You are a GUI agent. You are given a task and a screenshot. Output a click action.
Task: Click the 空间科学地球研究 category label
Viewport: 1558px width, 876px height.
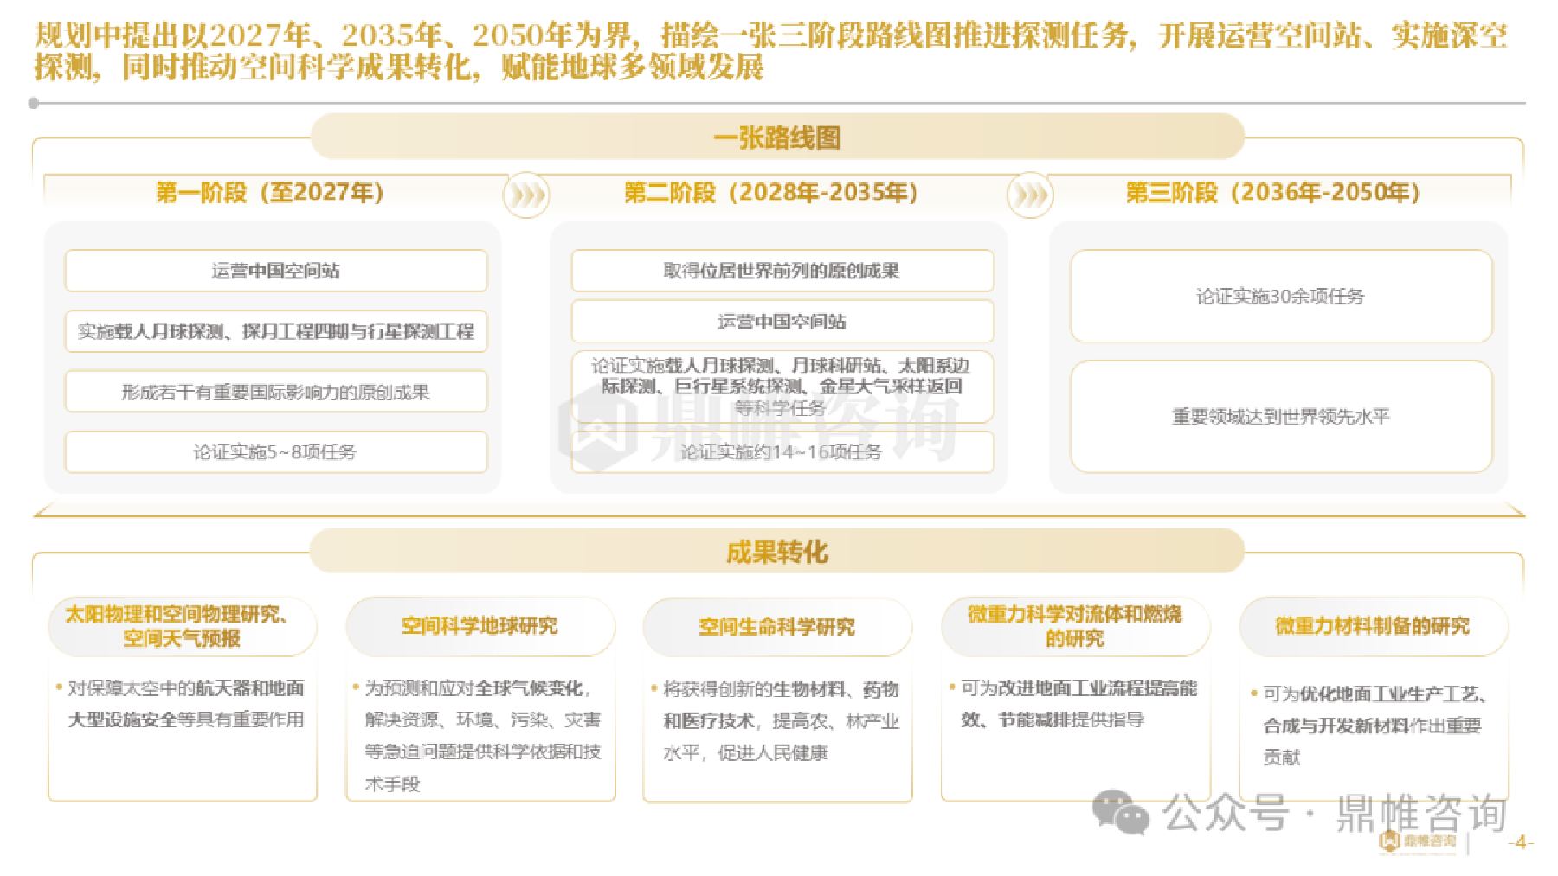pyautogui.click(x=480, y=626)
